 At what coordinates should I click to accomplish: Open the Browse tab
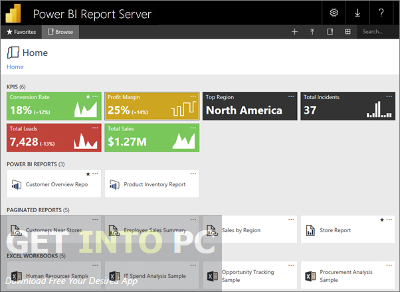coord(60,32)
